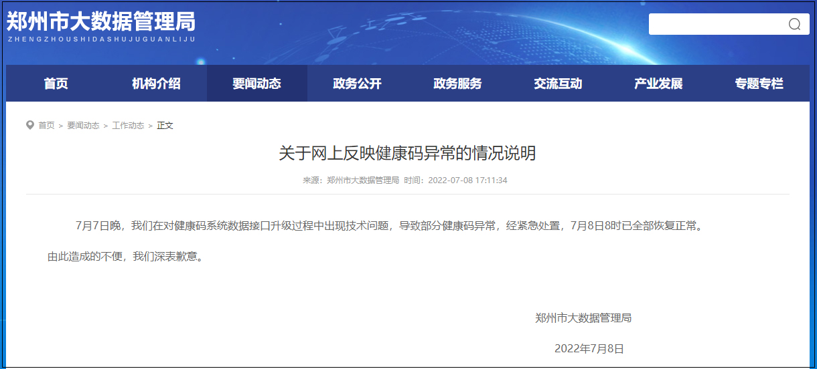The image size is (817, 369).
Task: Click the signature 郑州市大数据管理局 below the article
Action: (x=583, y=318)
